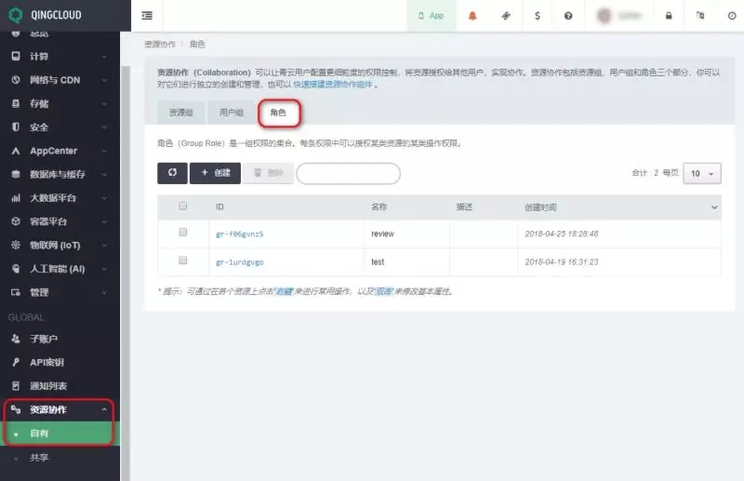This screenshot has width=744, height=481.
Task: Open billing via dollar sign icon
Action: click(537, 16)
